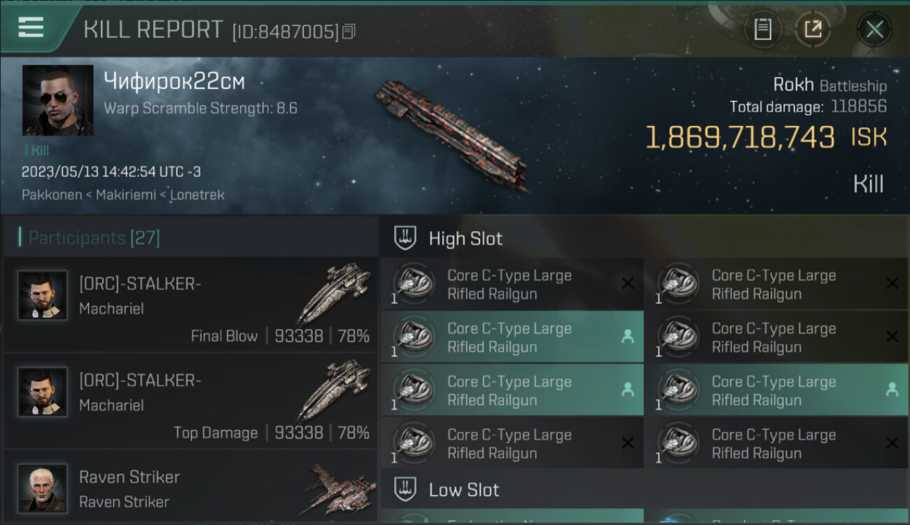910x525 pixels.
Task: Open the Lonetrek region link
Action: point(197,195)
